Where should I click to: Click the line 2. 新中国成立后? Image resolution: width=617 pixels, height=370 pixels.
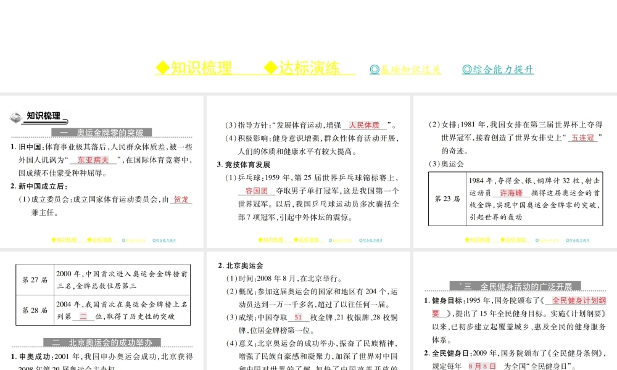[x=39, y=186]
